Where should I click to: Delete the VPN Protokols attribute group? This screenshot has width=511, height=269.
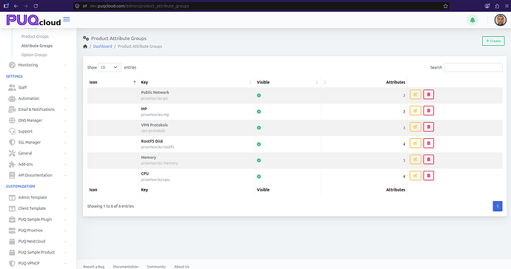429,127
